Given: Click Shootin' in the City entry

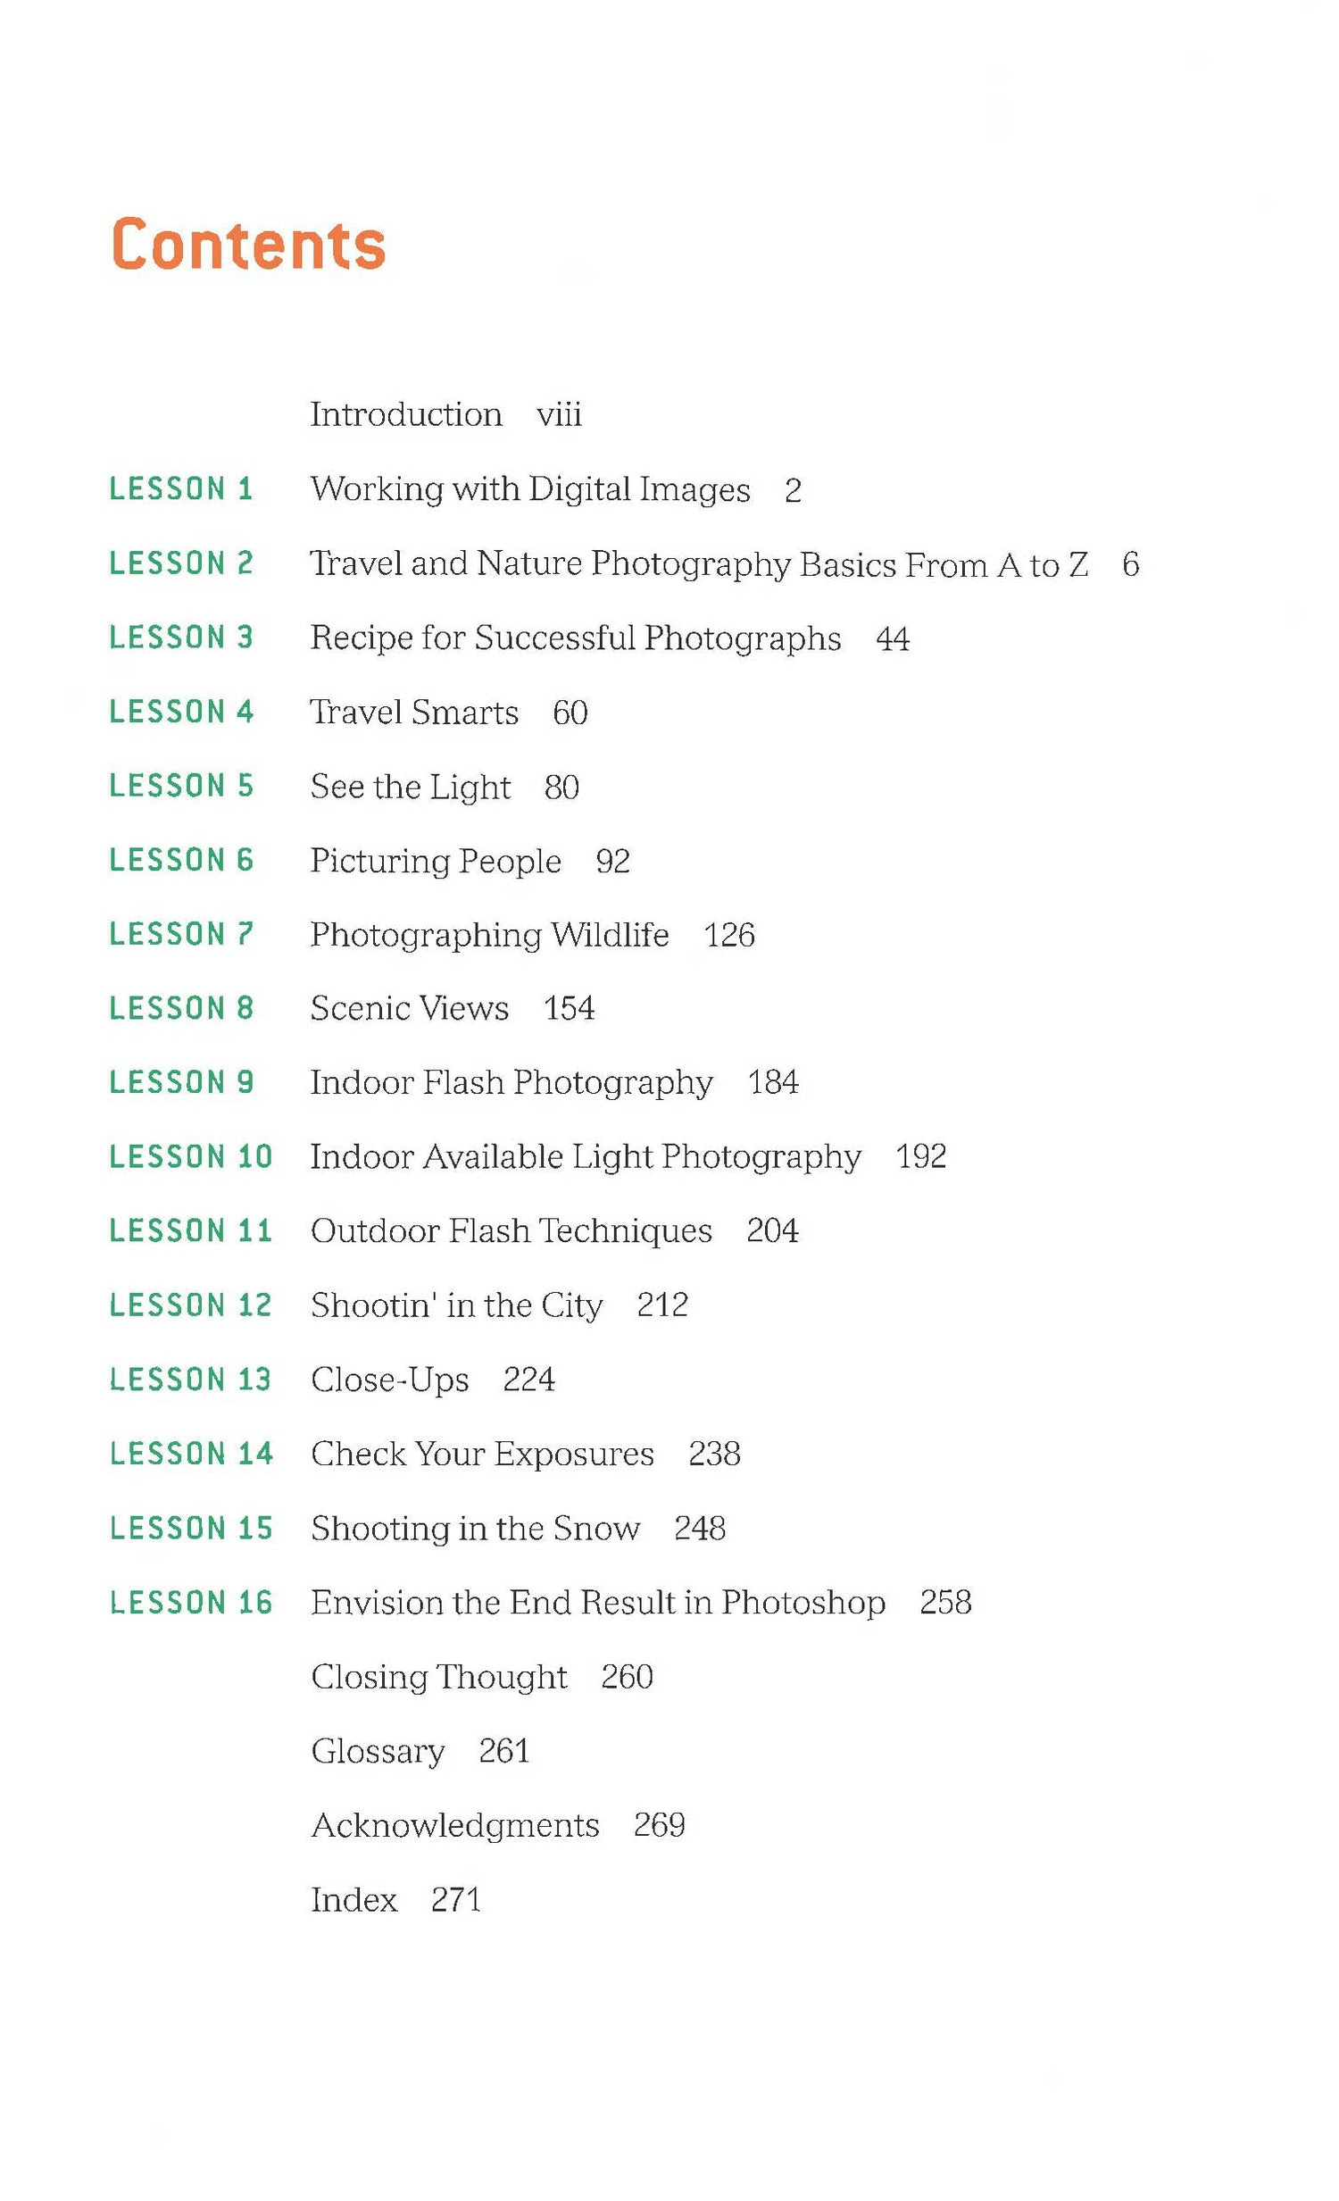Looking at the screenshot, I should (x=456, y=1305).
